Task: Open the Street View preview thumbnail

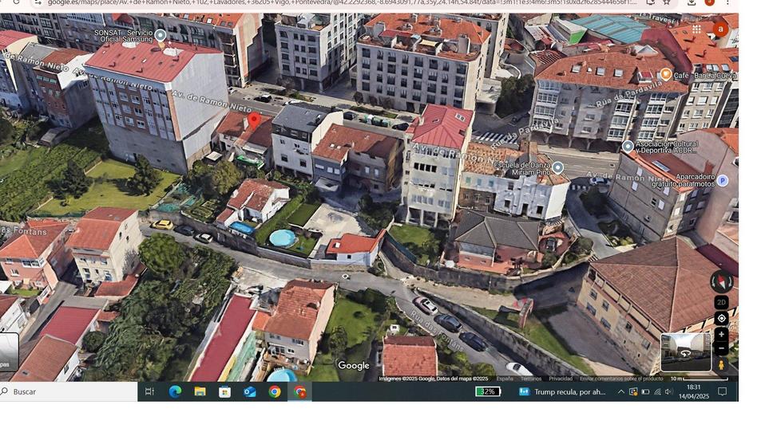Action: [685, 352]
